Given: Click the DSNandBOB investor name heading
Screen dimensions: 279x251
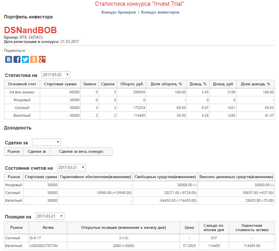Looking at the screenshot, I should click(30, 30).
